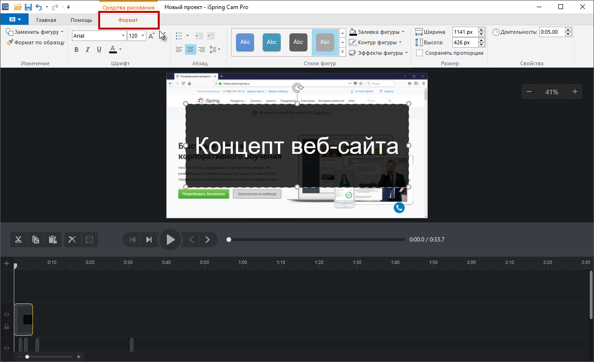Switch to the Главная tab
Image resolution: width=594 pixels, height=362 pixels.
coord(46,20)
